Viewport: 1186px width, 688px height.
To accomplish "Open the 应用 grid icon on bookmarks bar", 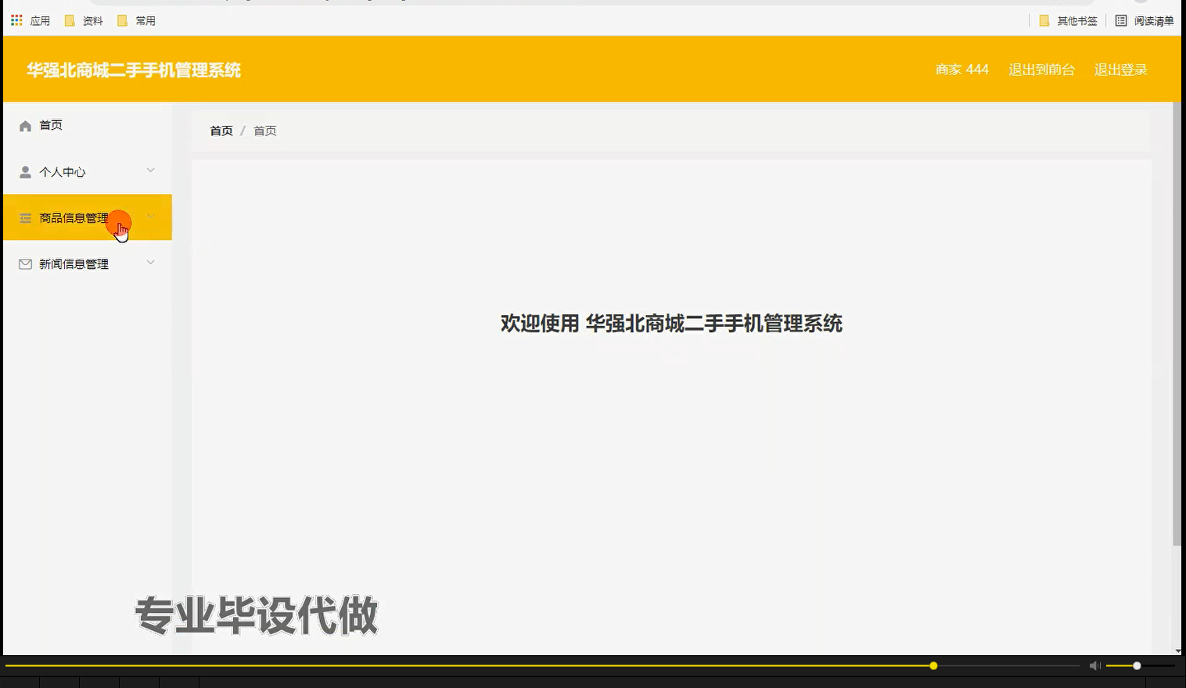I will pyautogui.click(x=16, y=20).
